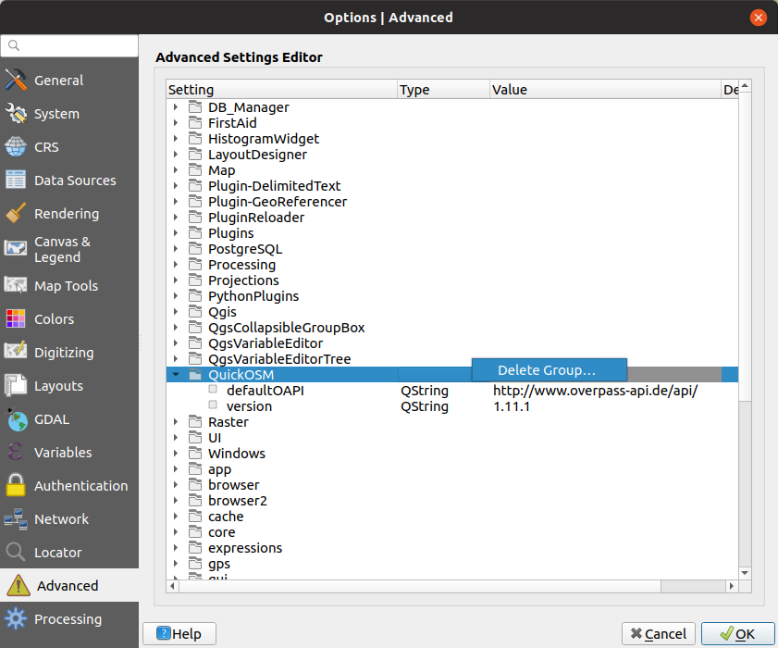
Task: Close the Options dialog
Action: 758,18
